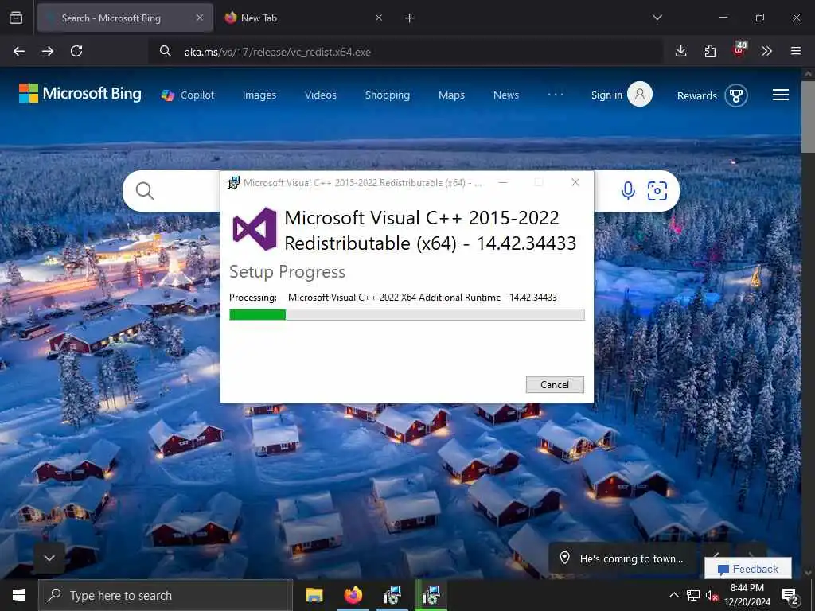This screenshot has height=611, width=815.
Task: Close the New Tab tab
Action: 379,18
